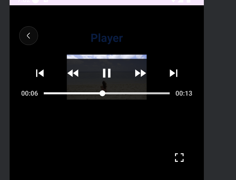Click the battery icon in status bar
The image size is (236, 180).
point(189,1)
